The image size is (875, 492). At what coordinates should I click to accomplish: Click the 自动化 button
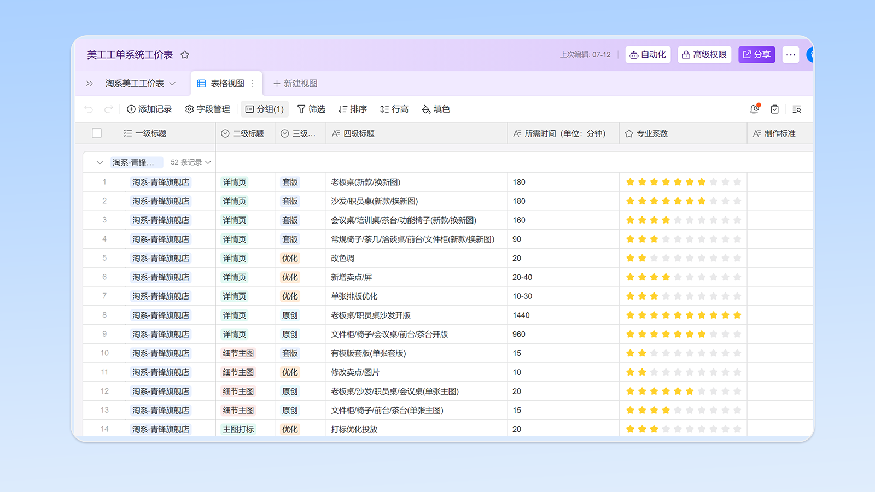tap(648, 55)
